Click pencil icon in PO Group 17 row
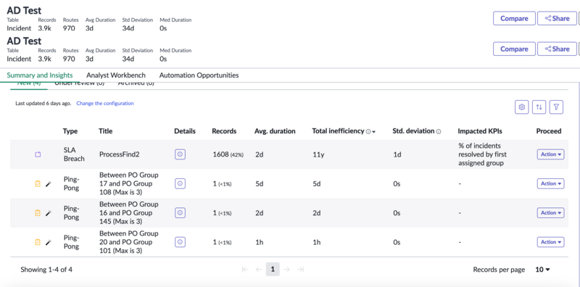This screenshot has width=580, height=287. (48, 183)
